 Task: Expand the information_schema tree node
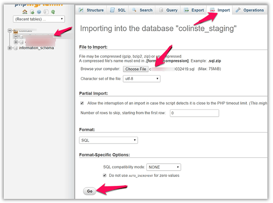pyautogui.click(x=10, y=48)
